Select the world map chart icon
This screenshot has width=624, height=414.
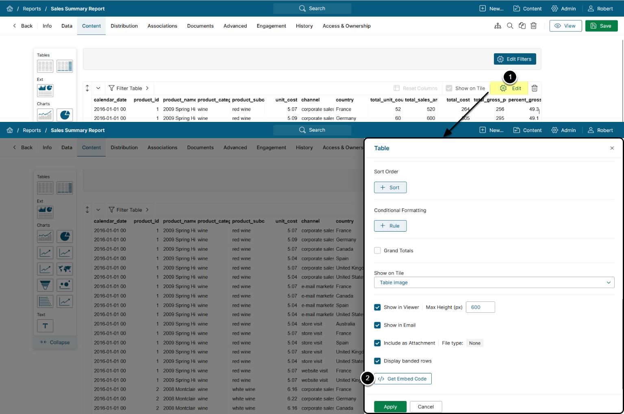[x=65, y=269]
